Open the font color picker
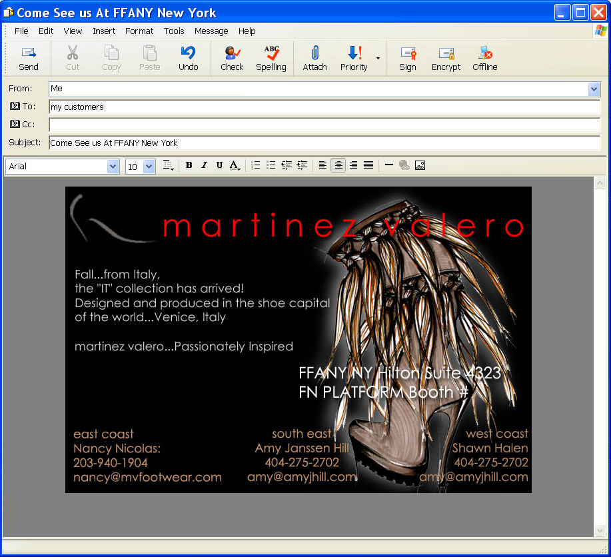Viewport: 611px width, 557px height. pyautogui.click(x=235, y=165)
